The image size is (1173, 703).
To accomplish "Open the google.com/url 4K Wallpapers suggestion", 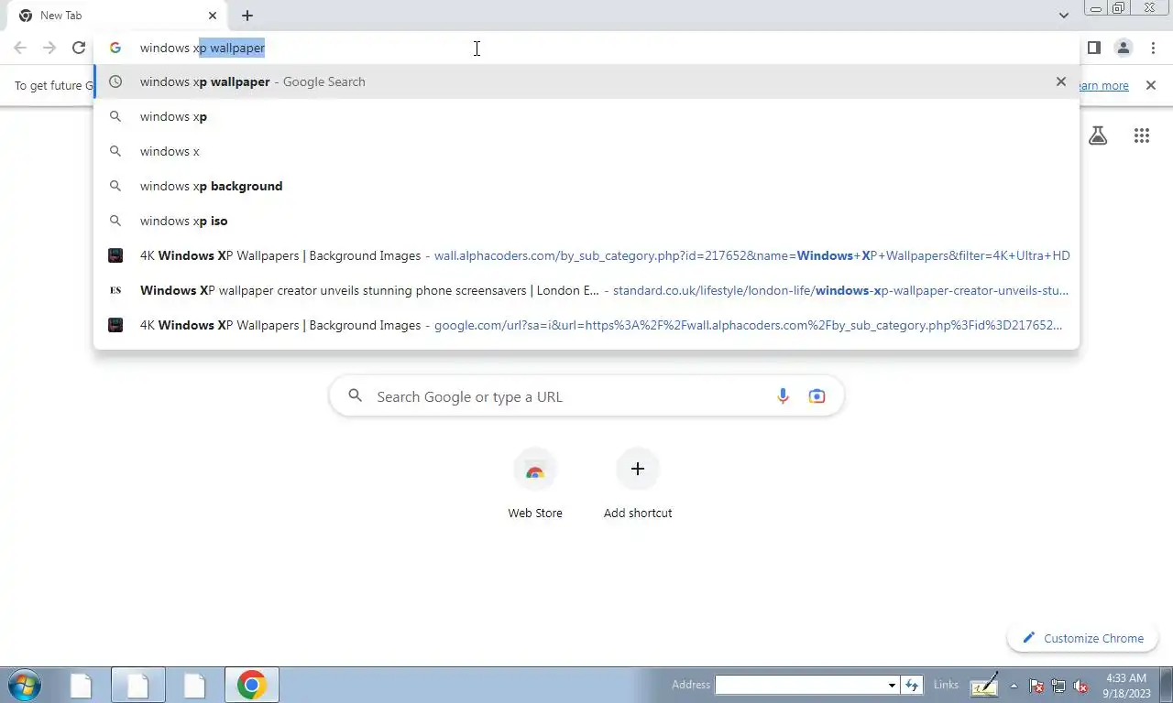I will pos(586,325).
